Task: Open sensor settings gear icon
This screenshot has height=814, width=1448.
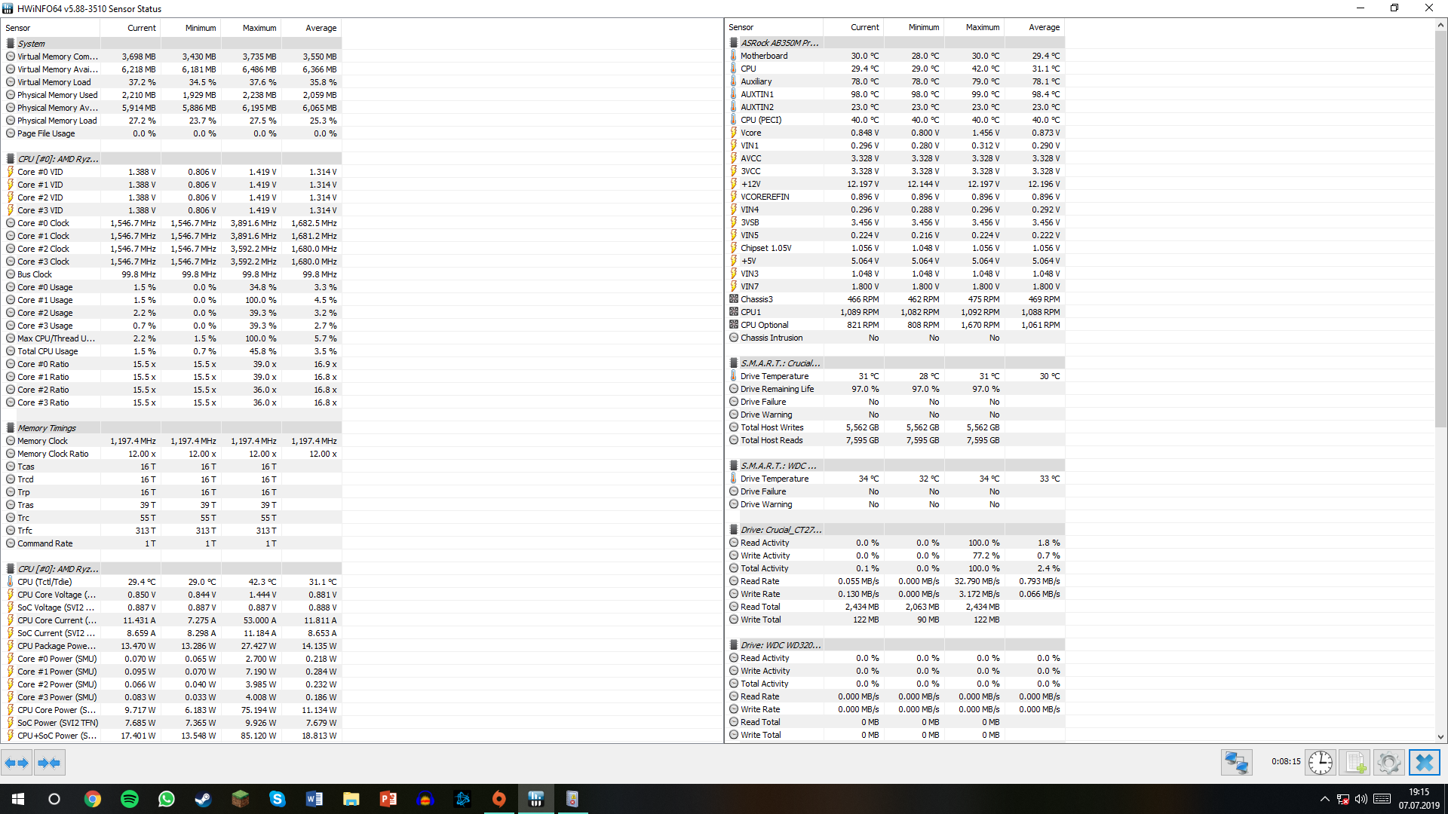Action: pyautogui.click(x=1388, y=763)
